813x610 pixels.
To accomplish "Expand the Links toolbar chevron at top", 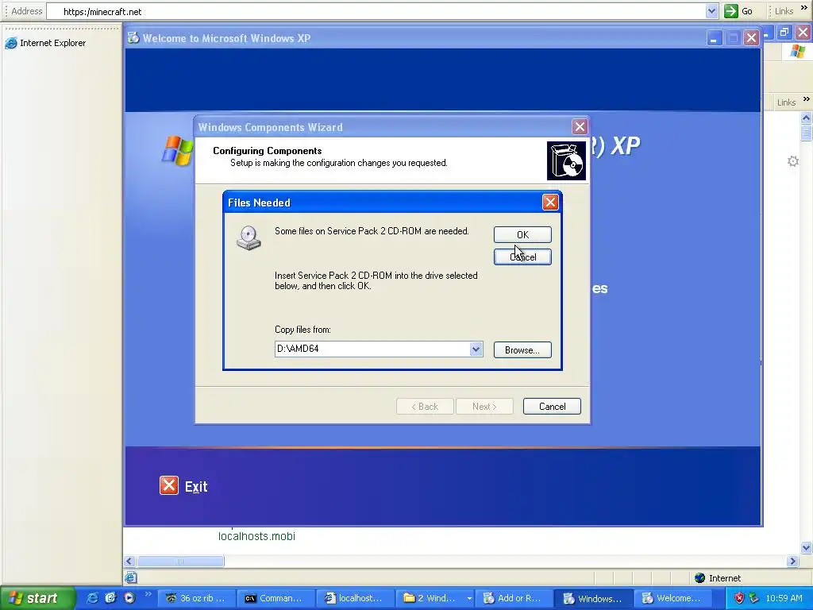I will (804, 9).
